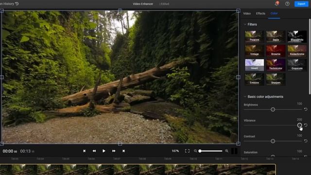Apply the Grayscale filter
The height and width of the screenshot is (175, 311).
tap(297, 65)
